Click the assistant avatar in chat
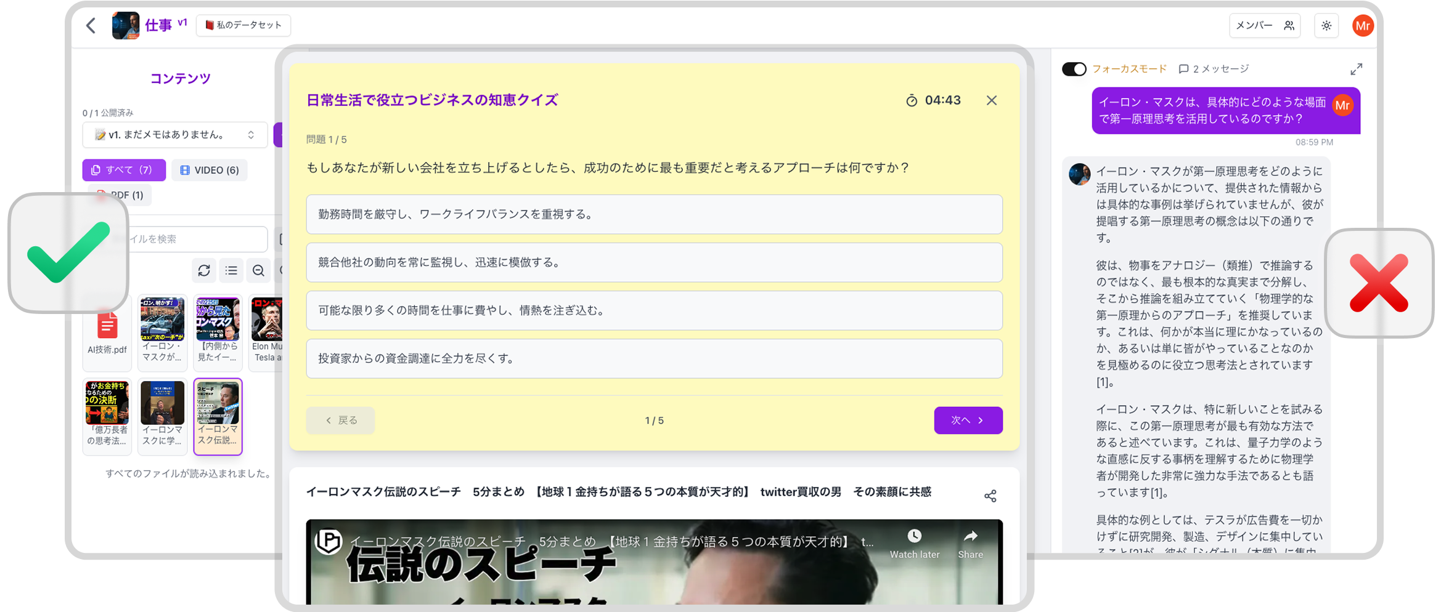The width and height of the screenshot is (1441, 612). (1079, 174)
